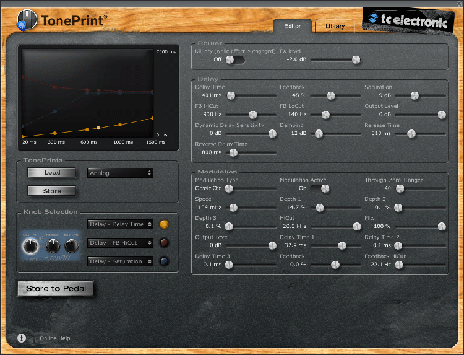Click the Through Zero Flanger slider handle
The width and height of the screenshot is (464, 355).
[x=400, y=188]
